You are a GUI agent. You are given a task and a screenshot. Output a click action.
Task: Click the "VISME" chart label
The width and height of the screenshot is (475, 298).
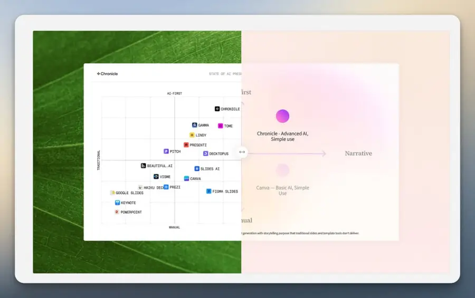point(165,177)
